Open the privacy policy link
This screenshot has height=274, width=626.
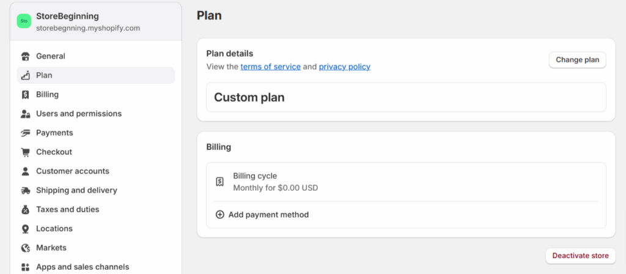click(x=344, y=67)
